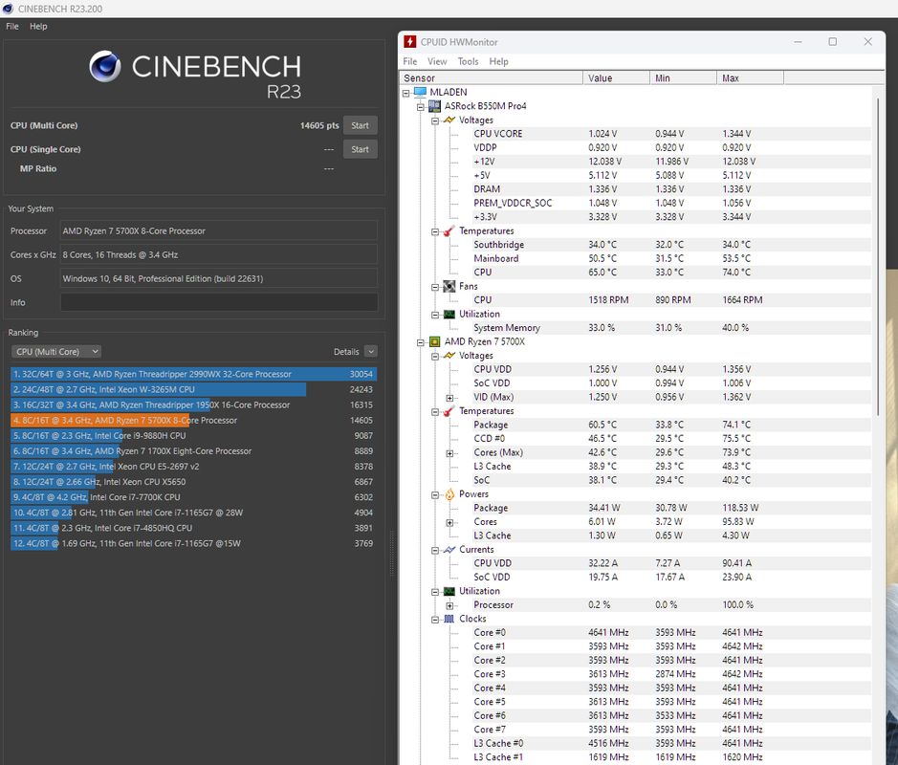Click the HWMonitor vertical scrollbar
The image size is (898, 765).
pyautogui.click(x=878, y=256)
